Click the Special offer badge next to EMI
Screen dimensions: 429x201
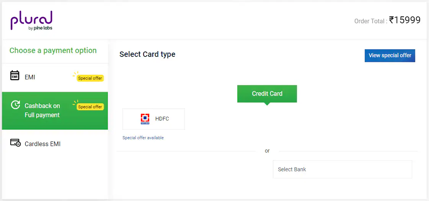point(90,78)
